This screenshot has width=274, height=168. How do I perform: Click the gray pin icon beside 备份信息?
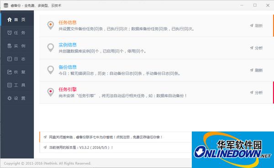(51, 70)
